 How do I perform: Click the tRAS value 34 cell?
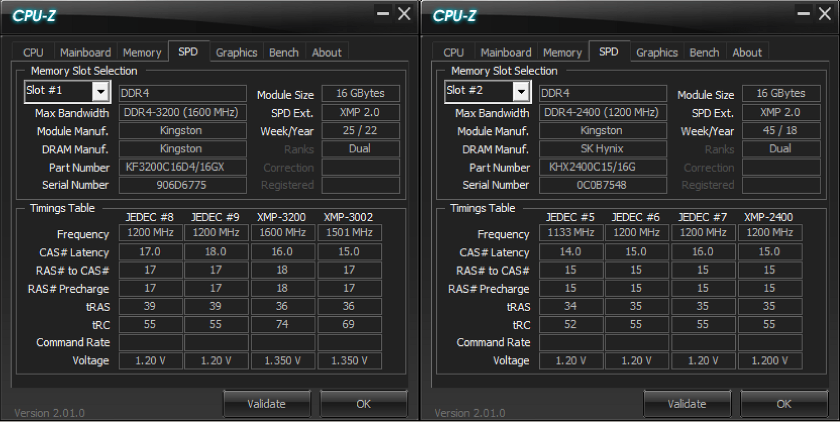pos(571,306)
